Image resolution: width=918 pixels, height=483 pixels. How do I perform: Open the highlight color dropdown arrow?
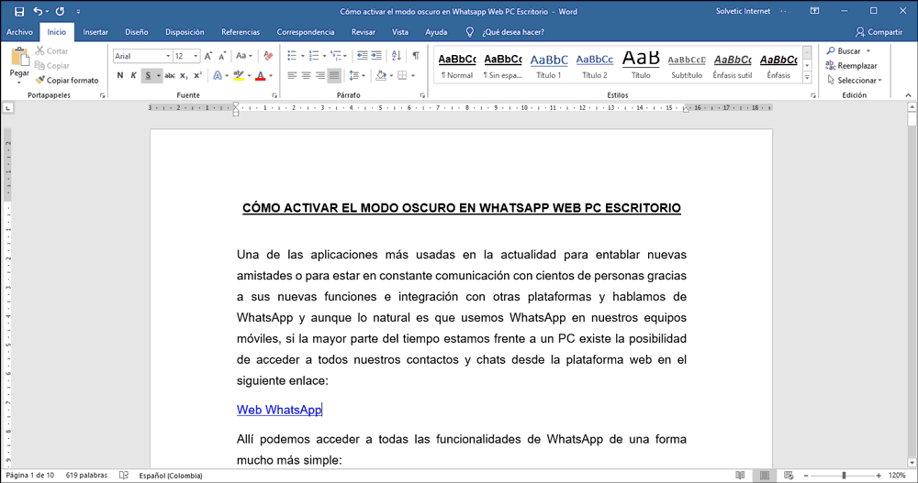pos(249,75)
